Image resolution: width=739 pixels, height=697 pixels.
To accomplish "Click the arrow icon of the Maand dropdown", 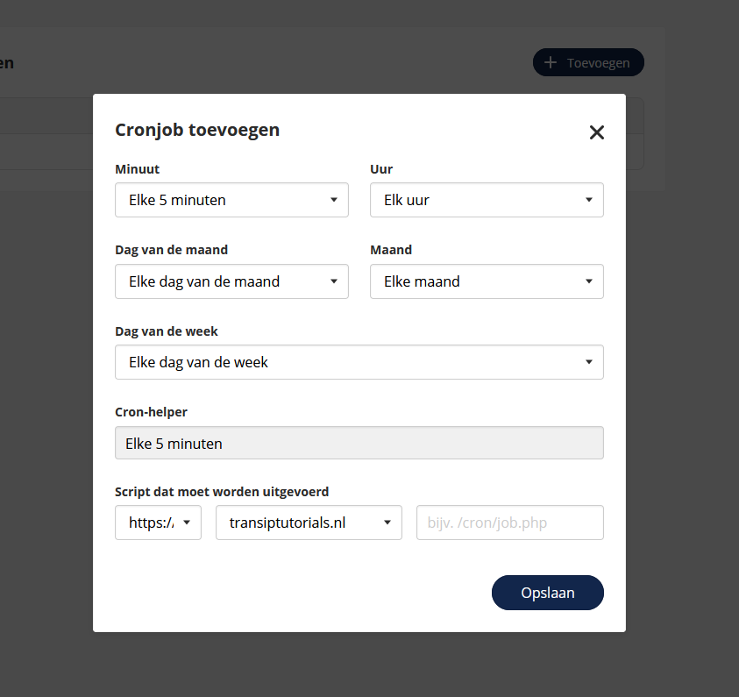I will [589, 281].
